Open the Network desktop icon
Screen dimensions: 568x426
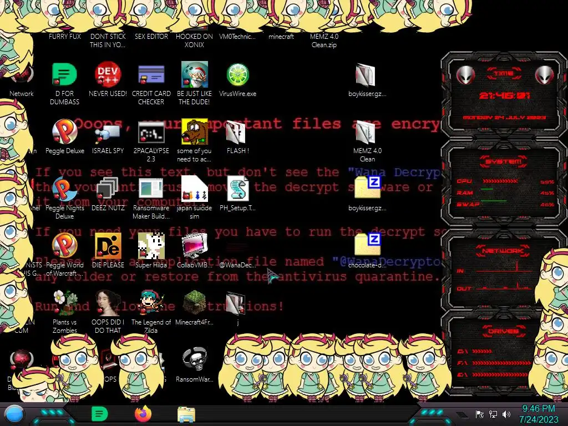(22, 76)
